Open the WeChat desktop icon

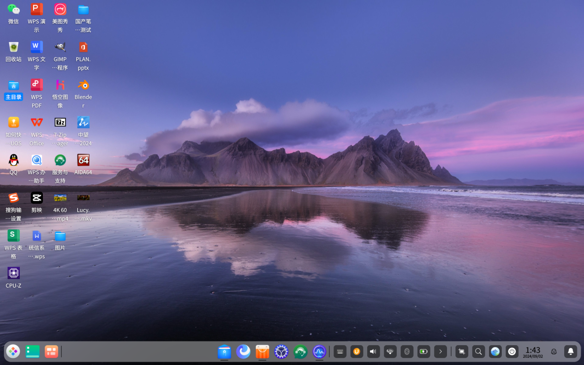click(x=13, y=9)
